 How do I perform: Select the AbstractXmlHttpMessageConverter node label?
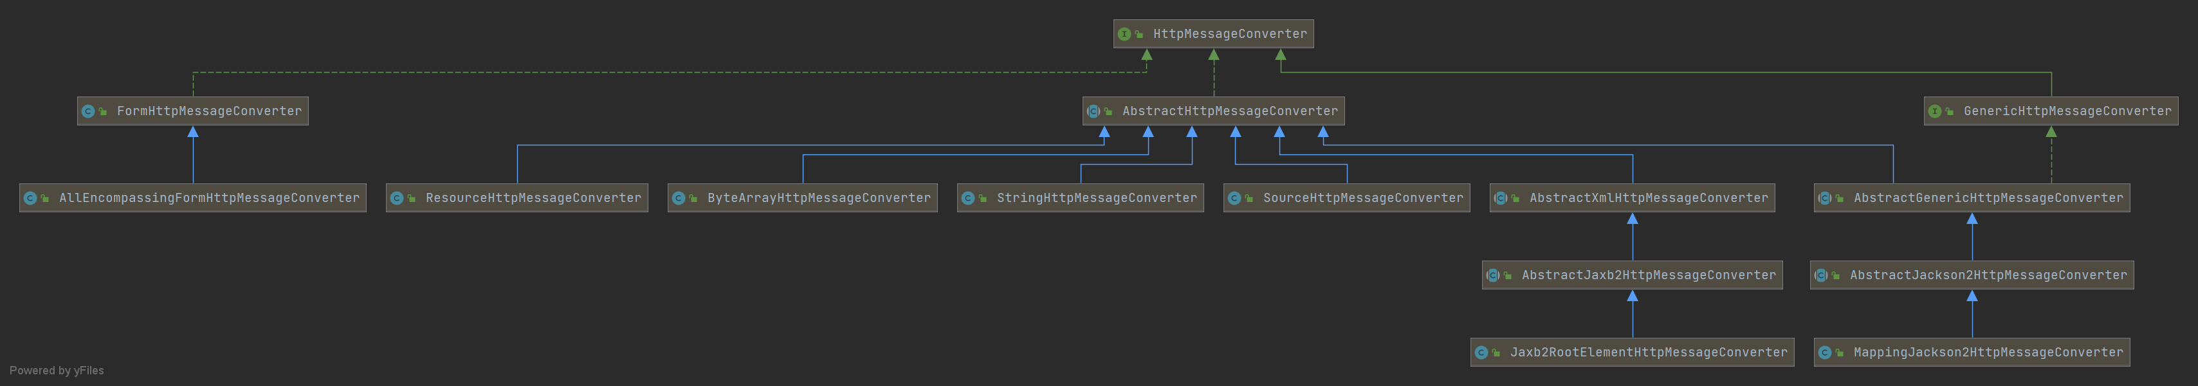coord(1649,198)
